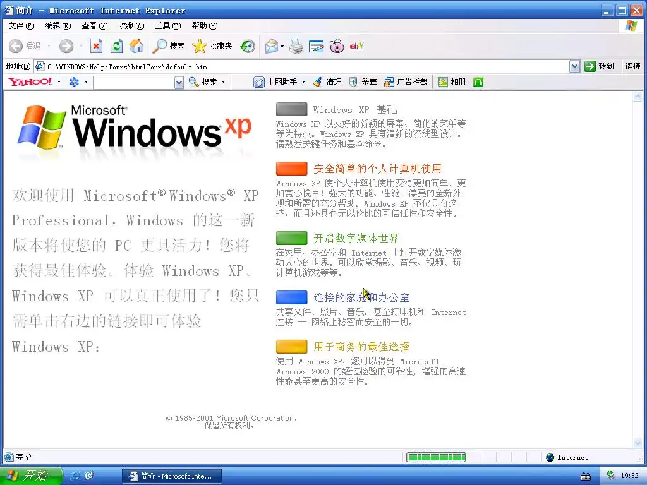Open the Forward button history dropdown arrow
This screenshot has width=647, height=485.
click(x=81, y=45)
